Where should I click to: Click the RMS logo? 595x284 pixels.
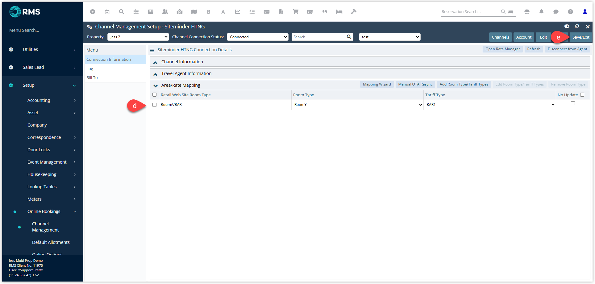[x=25, y=12]
